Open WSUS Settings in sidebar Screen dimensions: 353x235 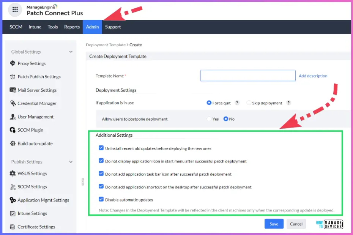[x=32, y=173]
